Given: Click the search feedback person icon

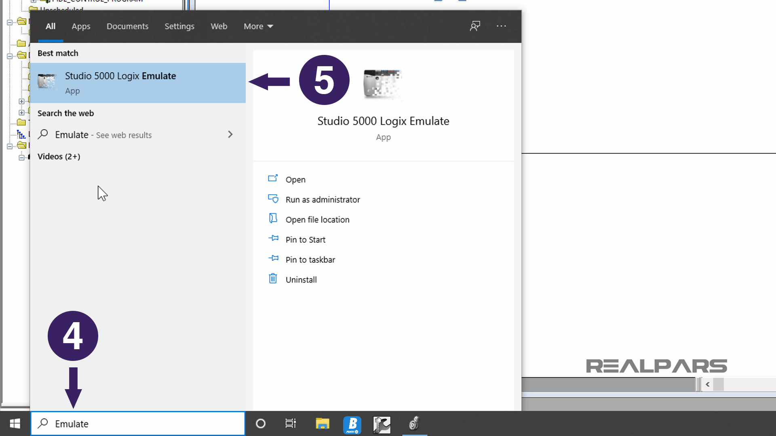Looking at the screenshot, I should tap(475, 26).
